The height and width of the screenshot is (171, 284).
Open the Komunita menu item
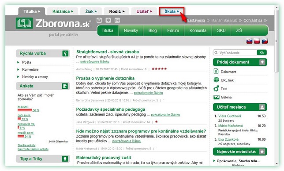(198, 30)
